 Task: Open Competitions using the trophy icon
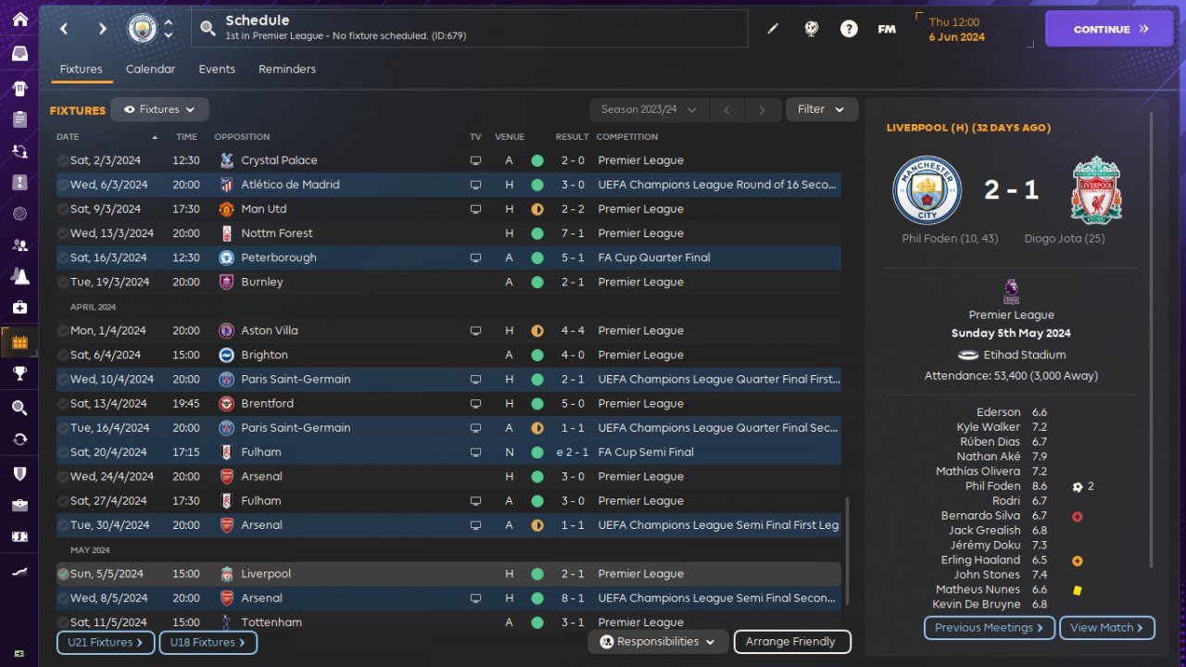point(19,373)
